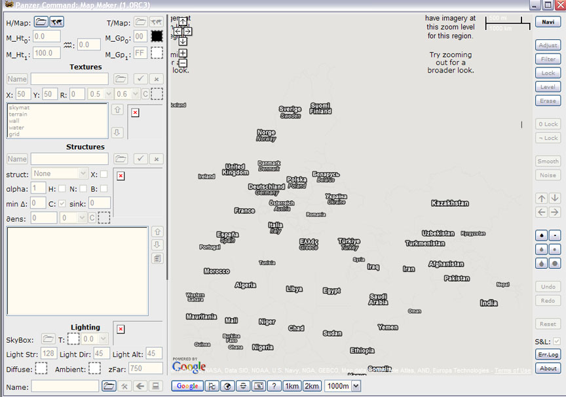This screenshot has height=397, width=566.
Task: Toggle the struct X checkbox
Action: [104, 175]
